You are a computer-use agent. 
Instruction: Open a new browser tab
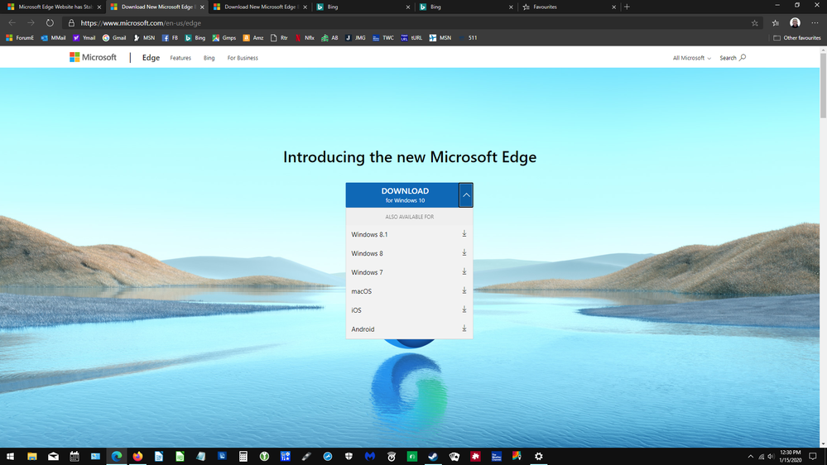627,7
